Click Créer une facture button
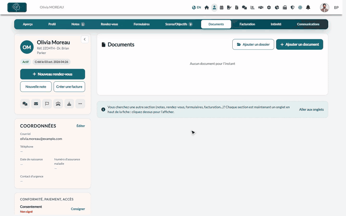Screen dimensions: 346x216 [x=69, y=87]
